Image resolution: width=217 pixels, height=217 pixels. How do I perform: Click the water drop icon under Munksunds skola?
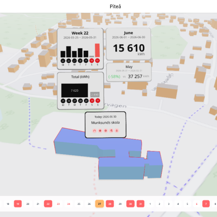pos(117,131)
